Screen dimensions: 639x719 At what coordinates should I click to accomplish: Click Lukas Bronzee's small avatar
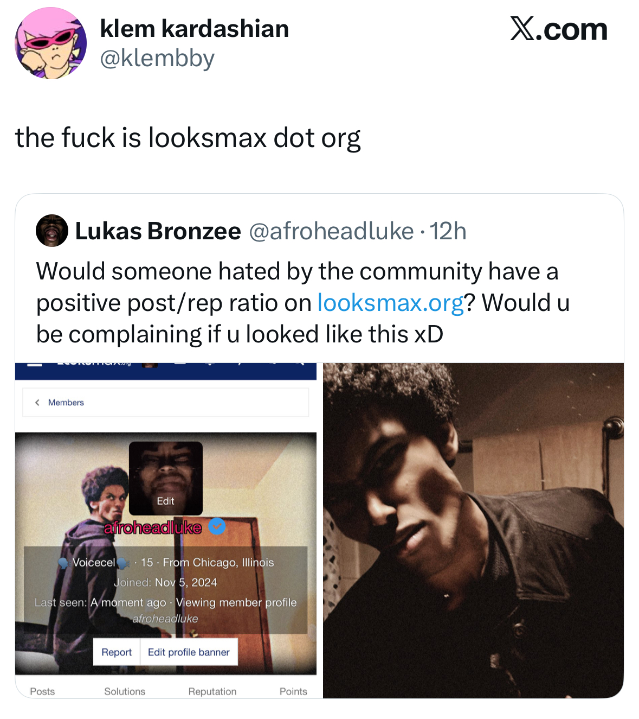click(52, 231)
